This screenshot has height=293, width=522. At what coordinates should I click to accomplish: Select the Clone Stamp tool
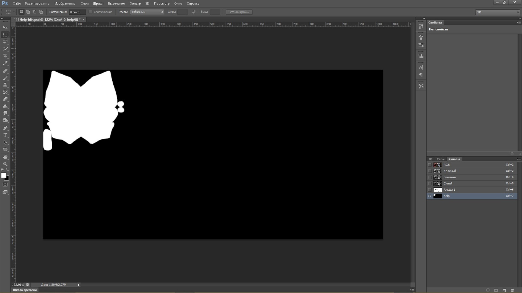pyautogui.click(x=5, y=85)
